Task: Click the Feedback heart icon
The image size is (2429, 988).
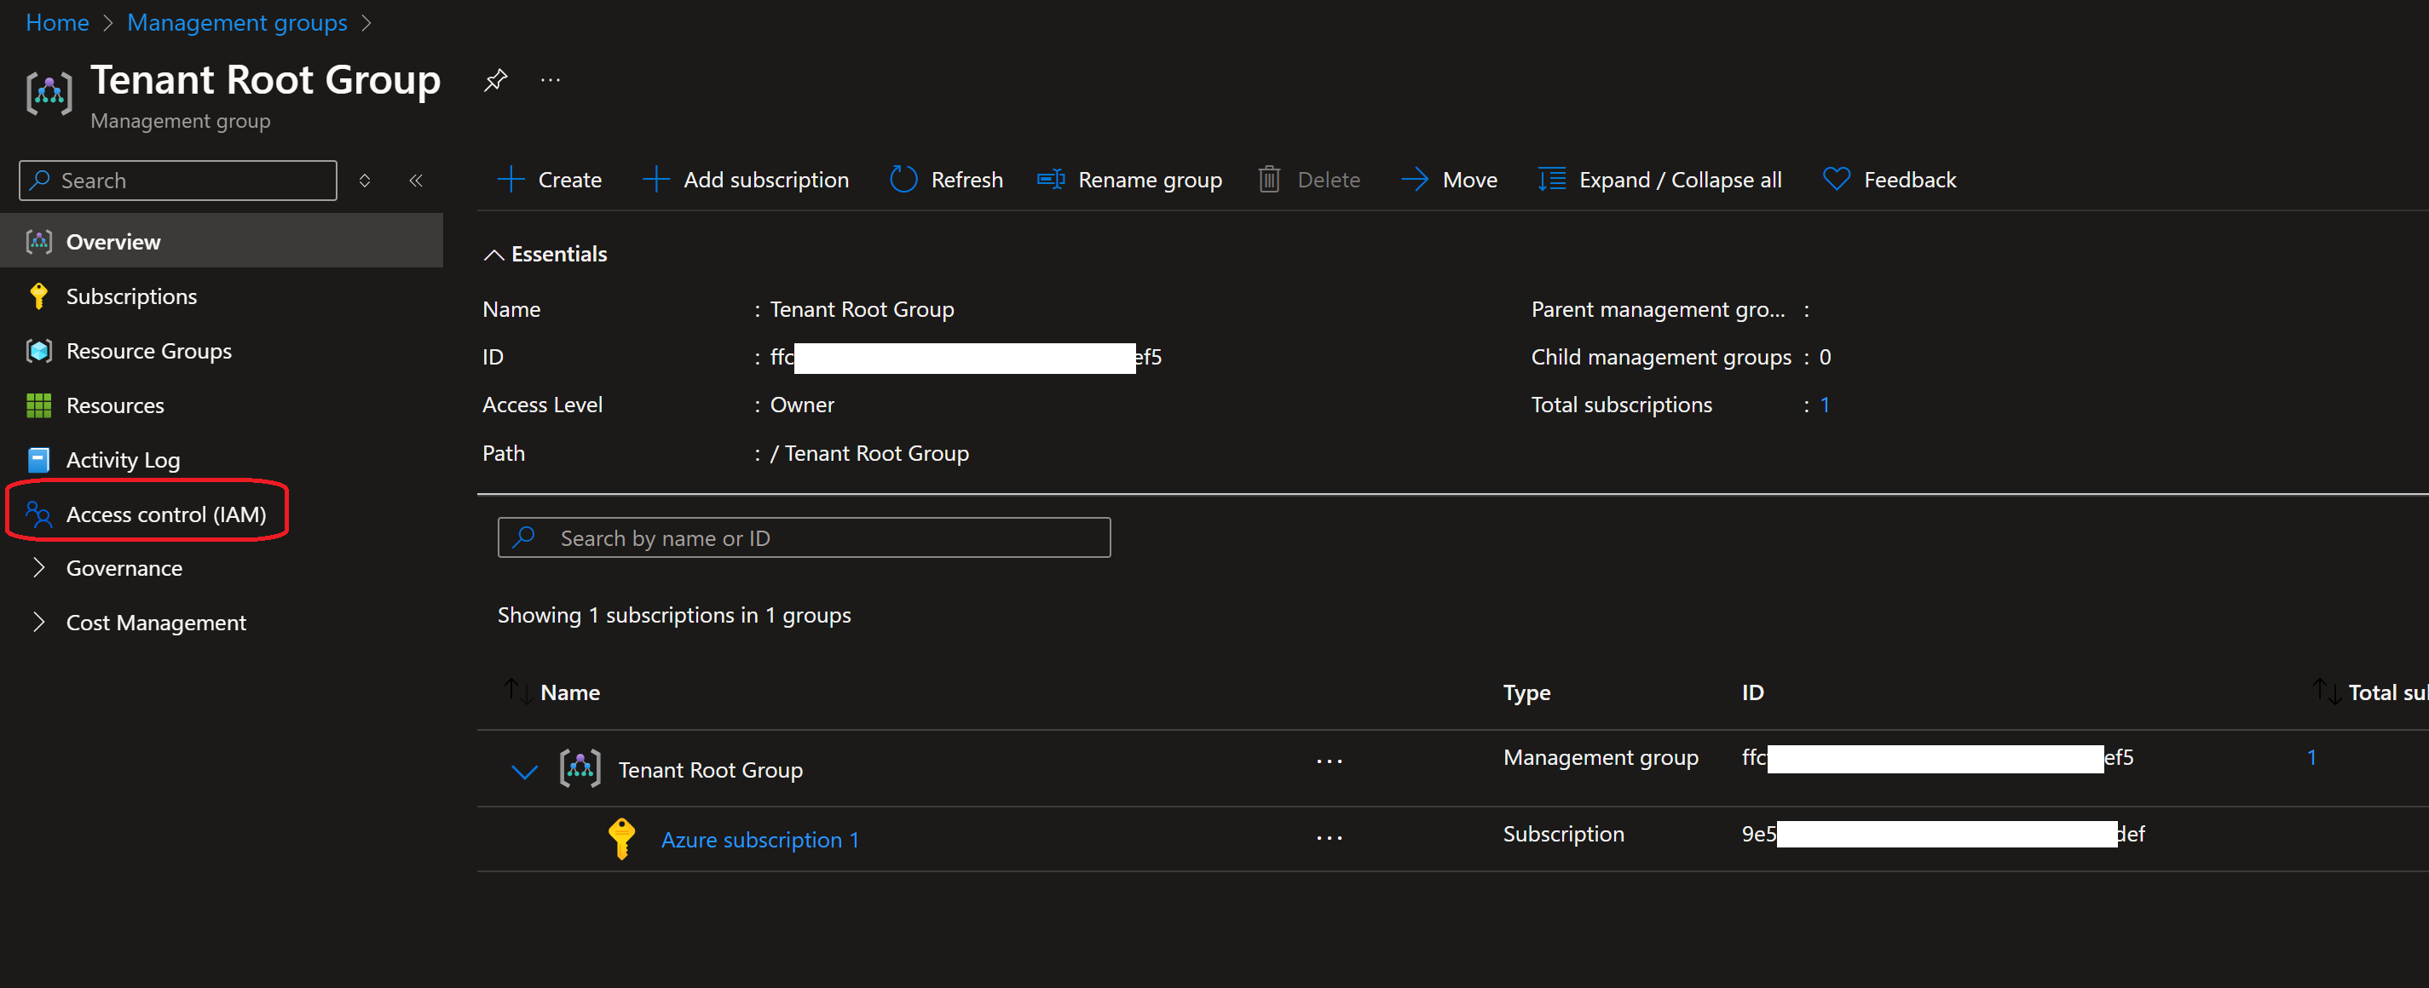Action: click(1836, 179)
